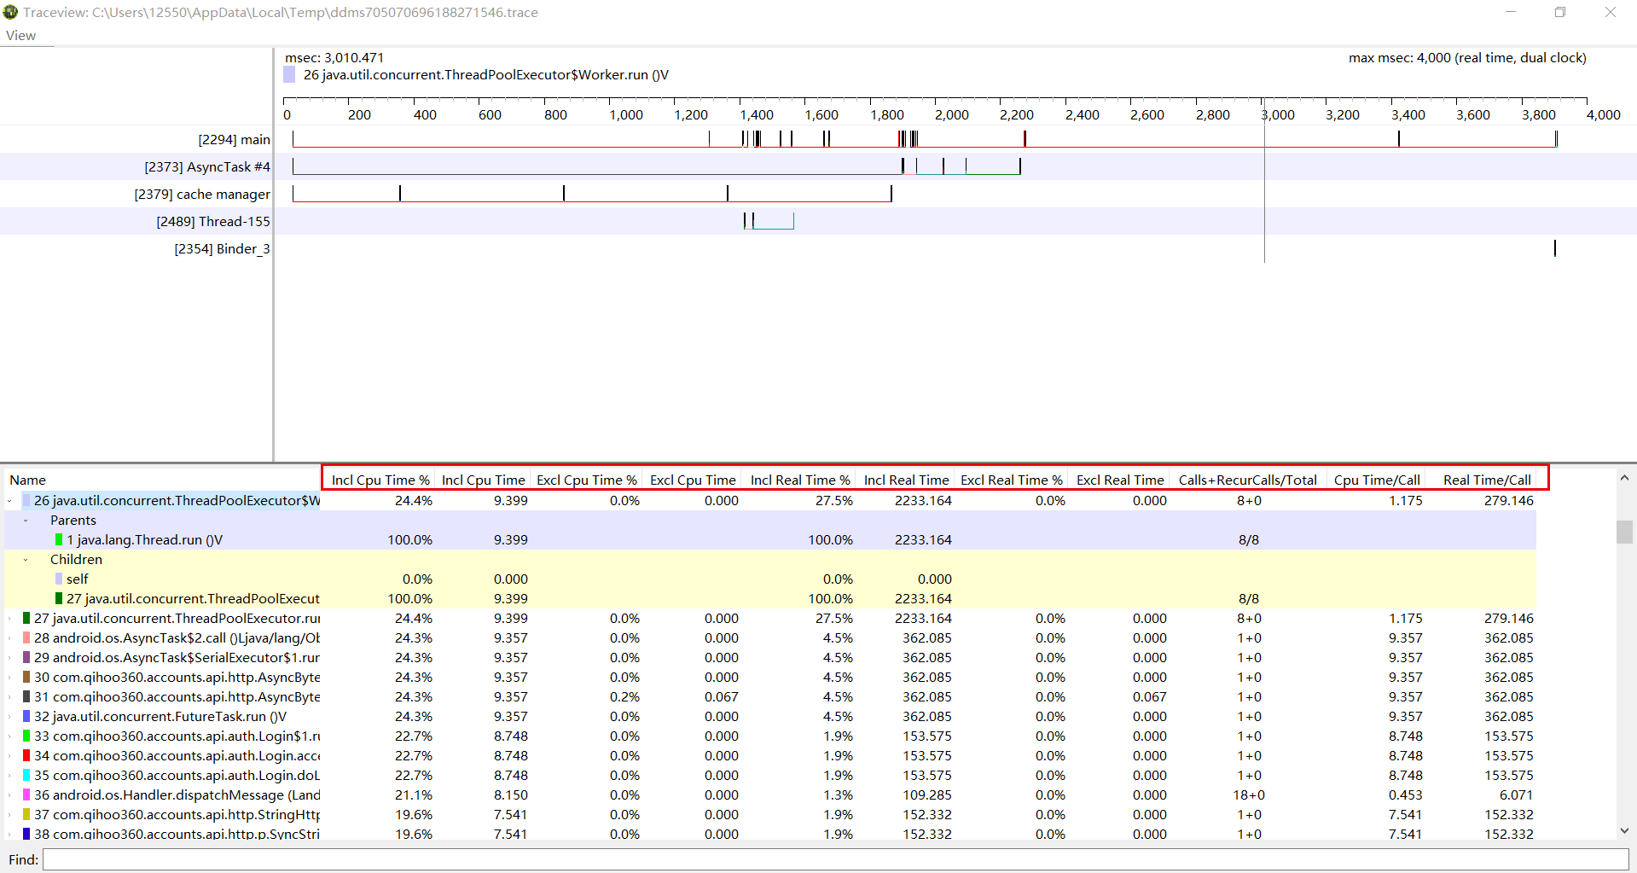
Task: Expand method 28 AsyncTask$2.call row
Action: point(9,638)
